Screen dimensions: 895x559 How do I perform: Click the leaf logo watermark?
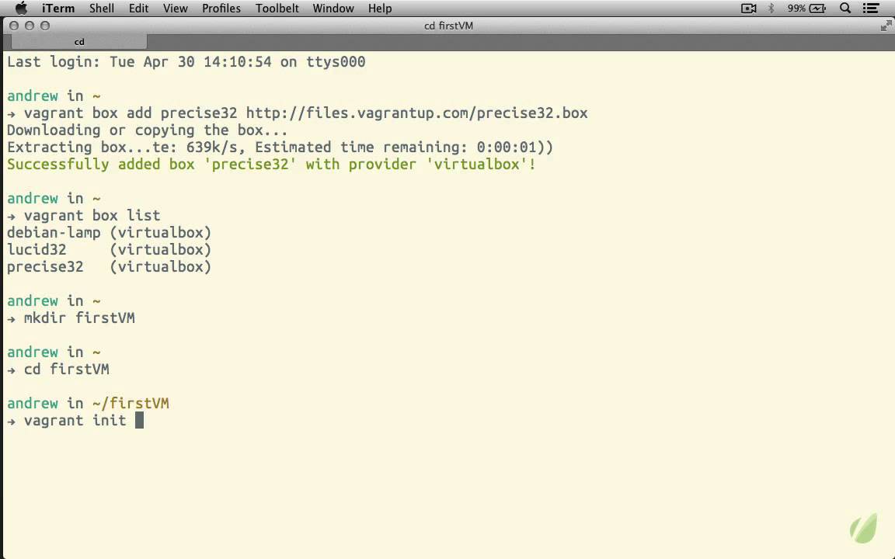pos(863,528)
